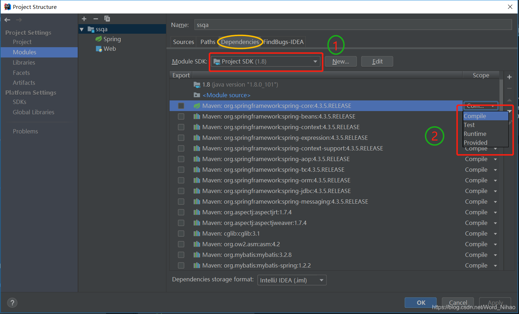
Task: Toggle export checkbox for aspectjrt
Action: 181,212
